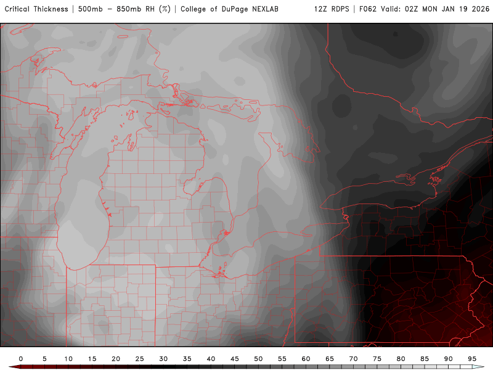This screenshot has width=493, height=370.
Task: Click the colorbar label "10"
Action: (68, 359)
